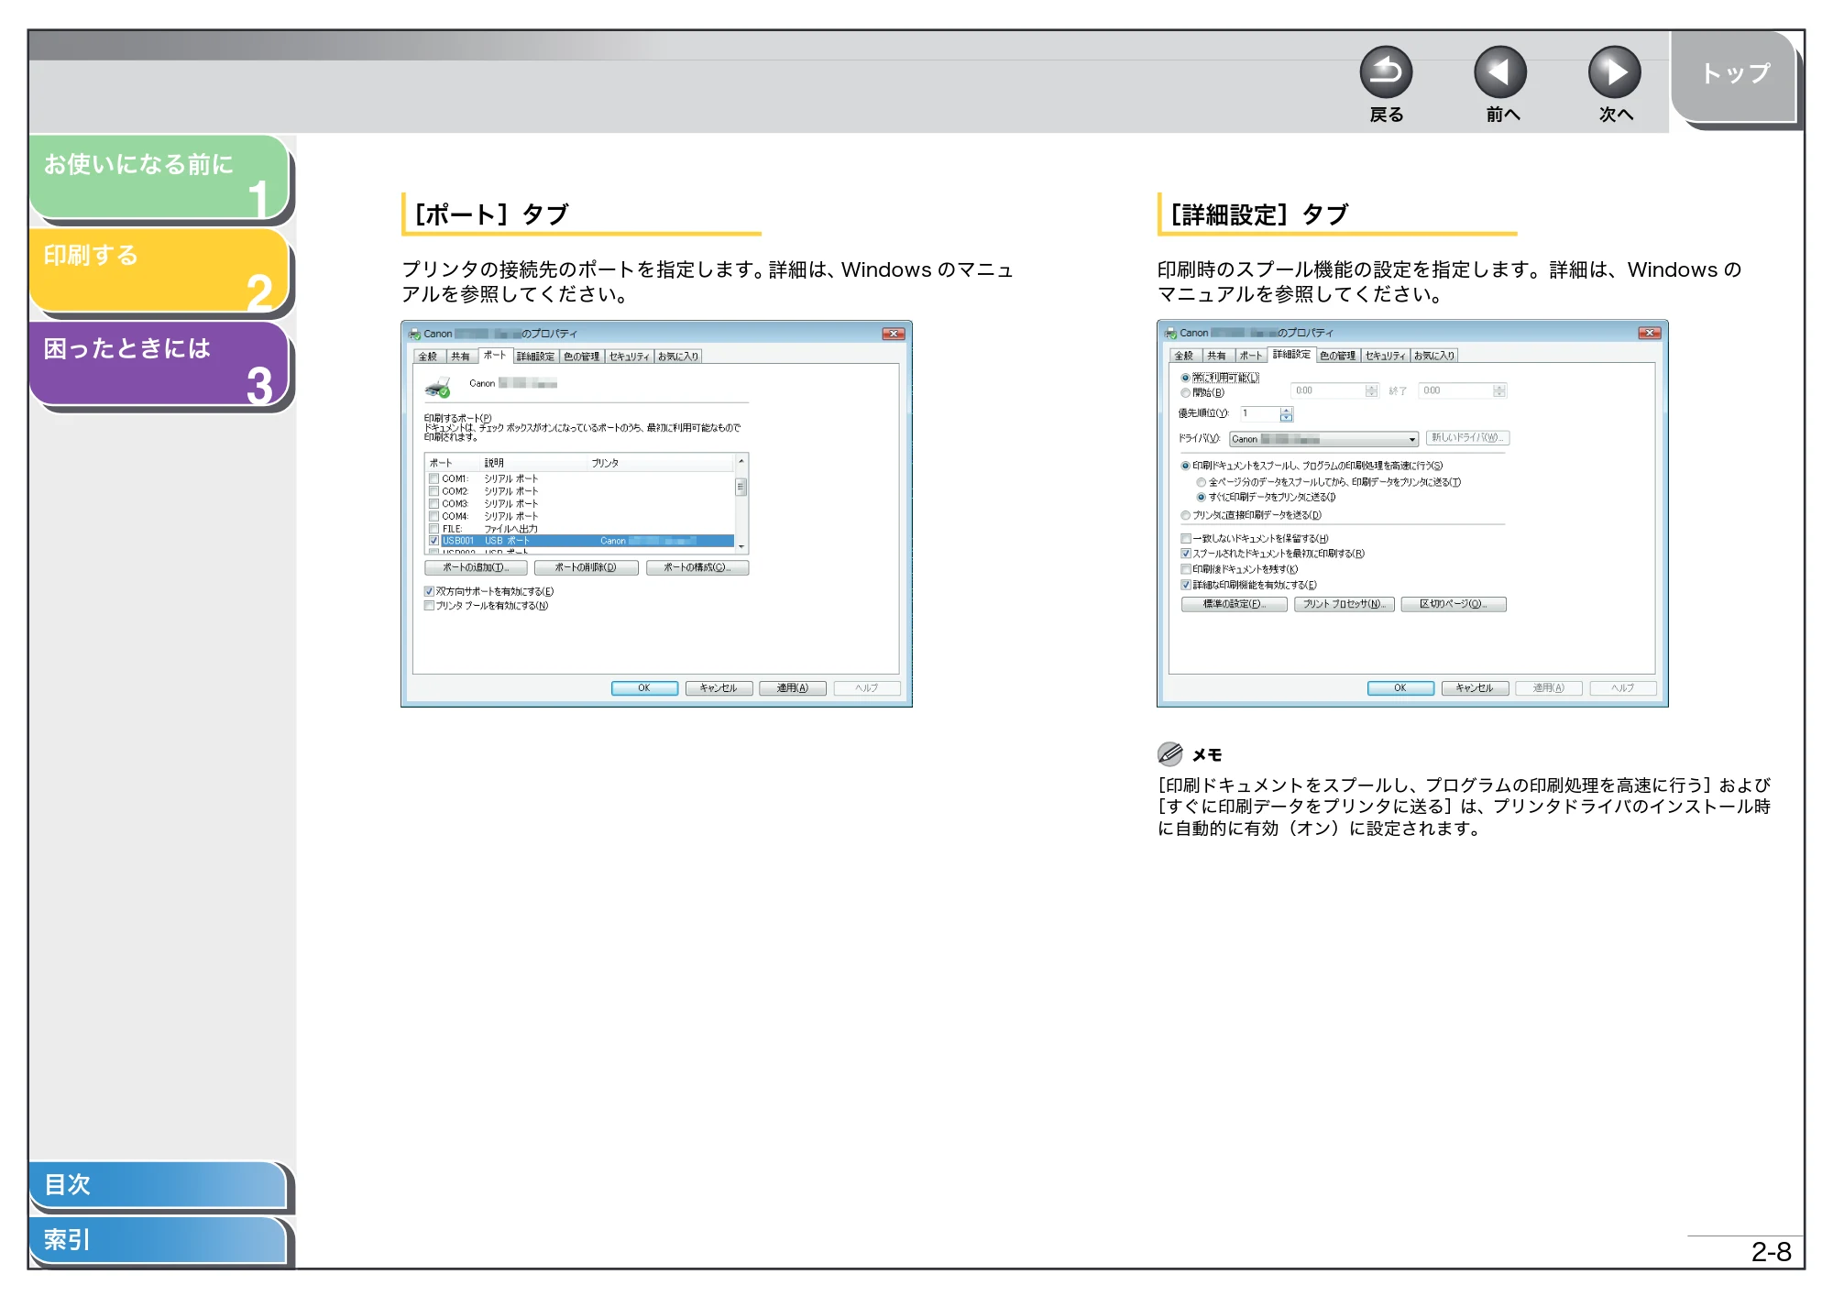The width and height of the screenshot is (1833, 1296).
Task: Click ポートの削除 button
Action: [x=586, y=568]
